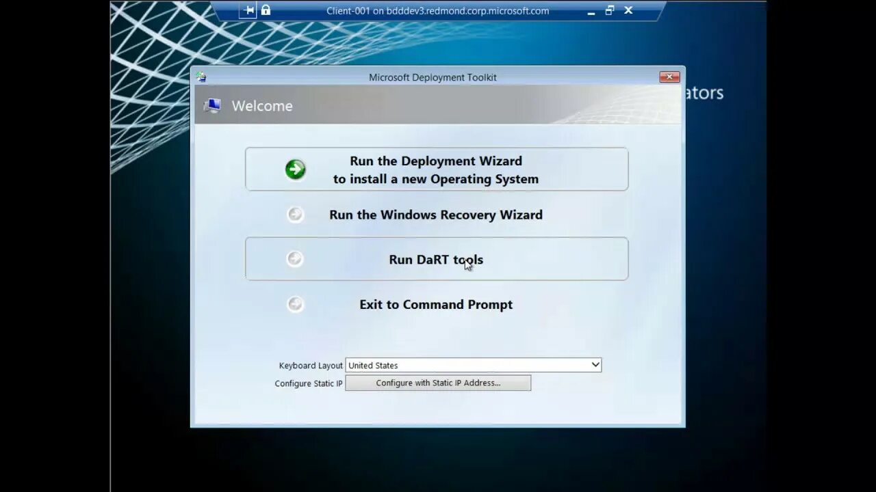
Task: Close the Client-001 remote session
Action: pyautogui.click(x=628, y=10)
